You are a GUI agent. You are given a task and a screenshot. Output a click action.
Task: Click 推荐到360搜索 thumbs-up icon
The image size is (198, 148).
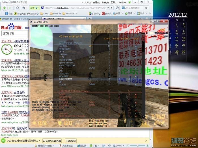click(x=36, y=146)
